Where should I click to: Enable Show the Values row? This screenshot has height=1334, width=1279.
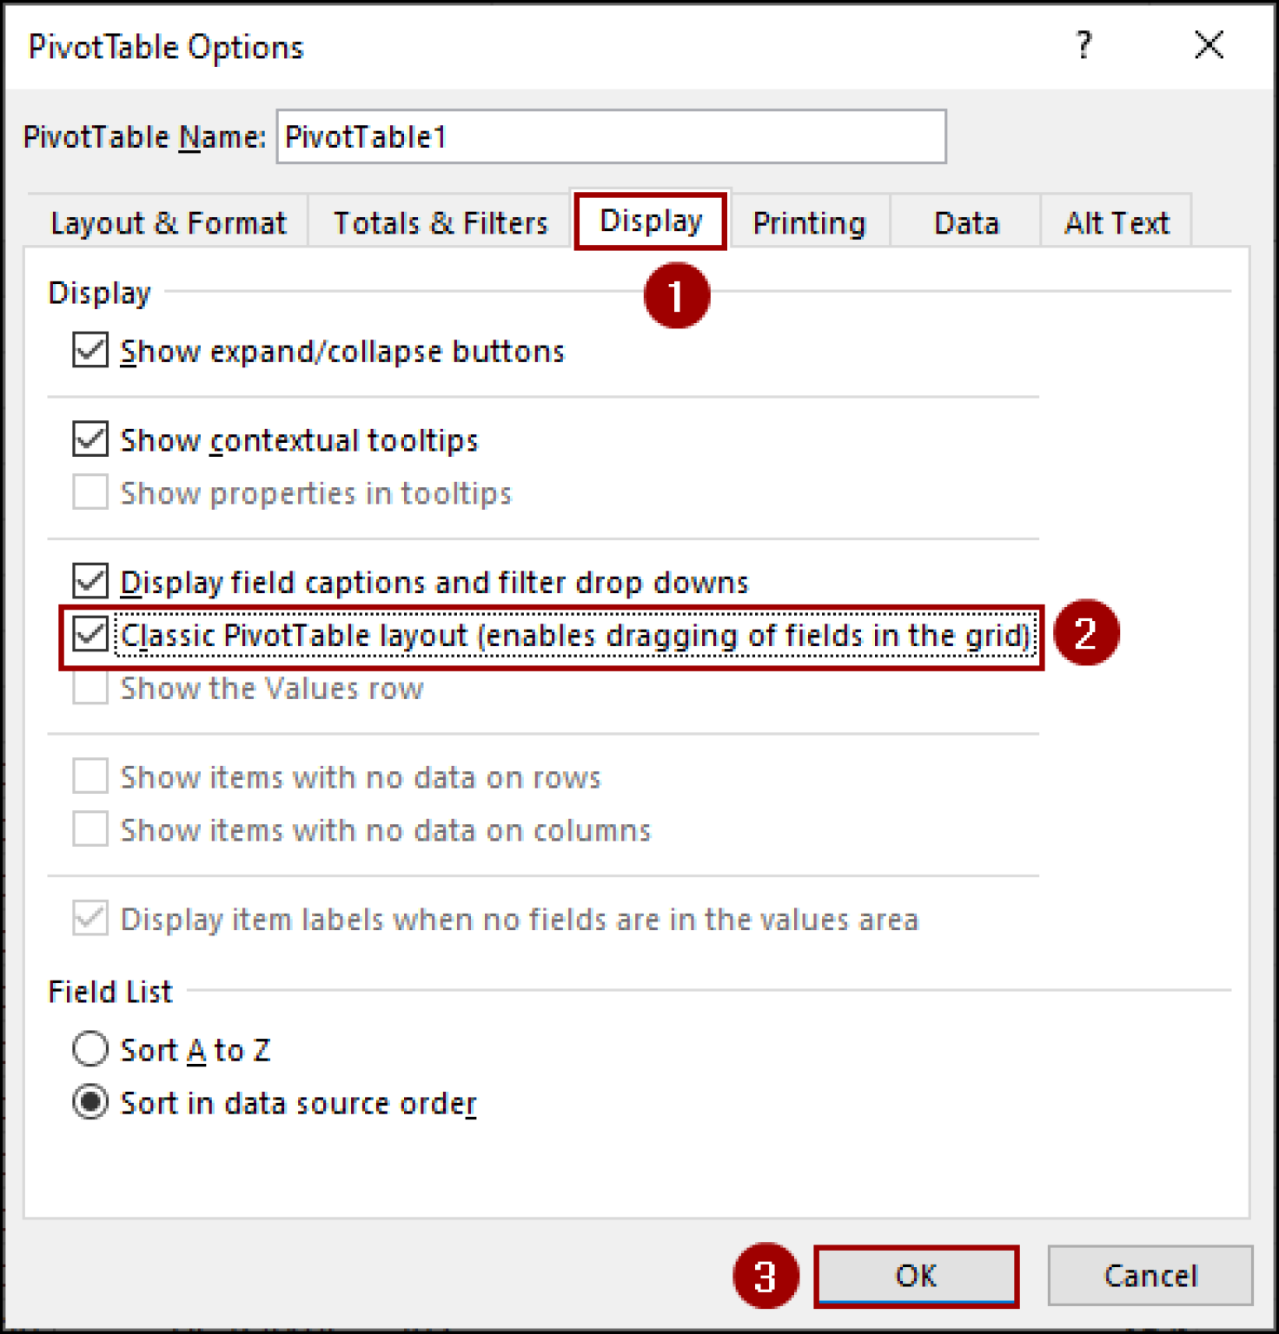(x=88, y=688)
